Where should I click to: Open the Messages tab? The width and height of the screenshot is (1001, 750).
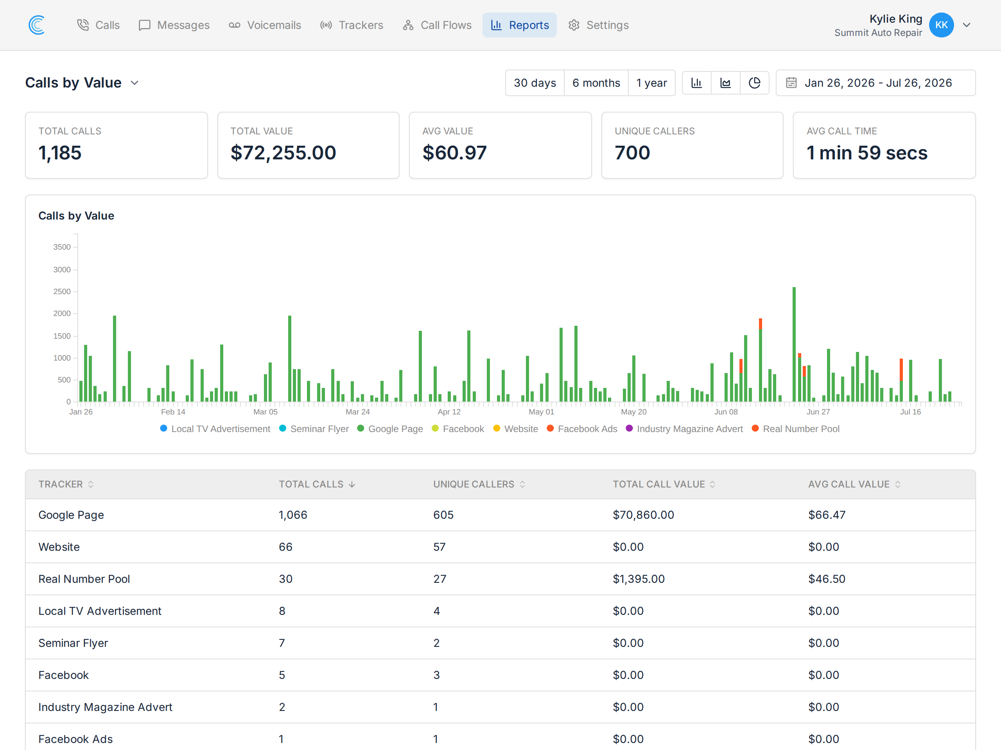pos(174,25)
